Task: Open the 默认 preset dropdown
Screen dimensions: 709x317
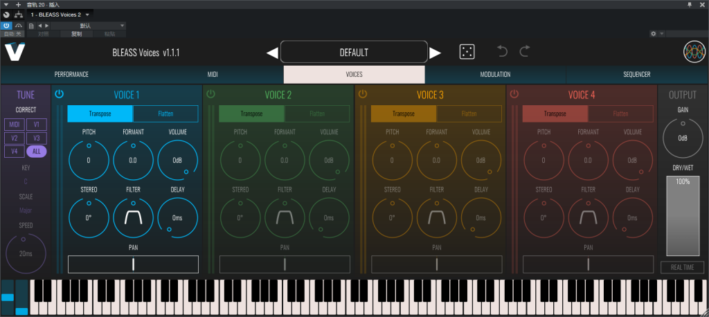Action: (x=88, y=26)
